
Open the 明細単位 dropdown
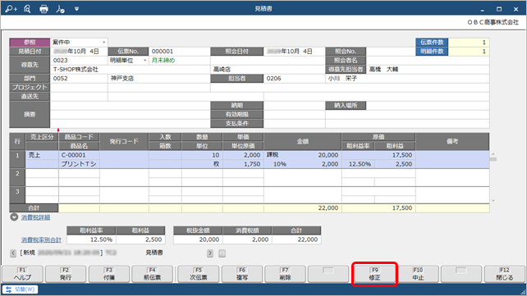(x=144, y=61)
